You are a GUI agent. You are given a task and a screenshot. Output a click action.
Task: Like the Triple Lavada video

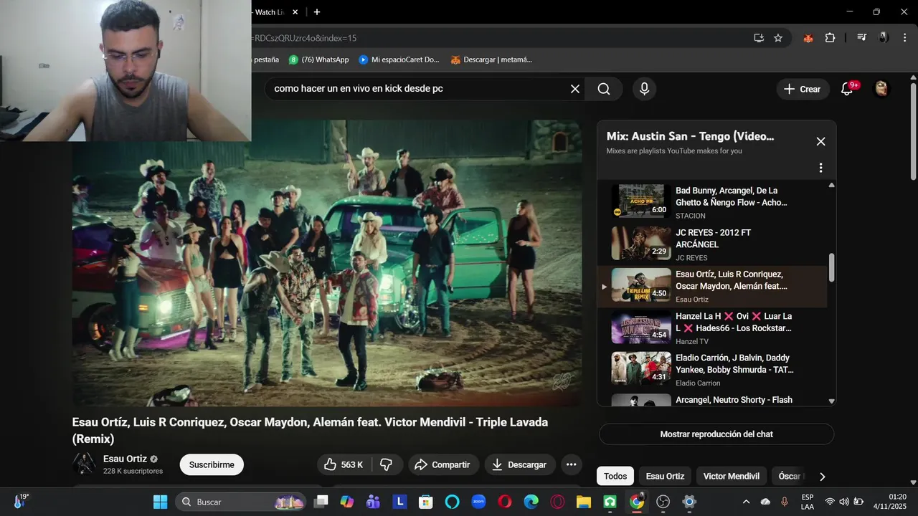tap(344, 464)
